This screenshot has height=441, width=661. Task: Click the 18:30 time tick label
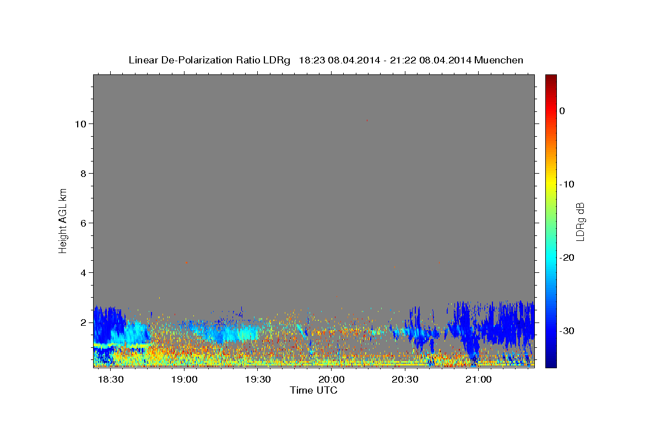click(110, 380)
